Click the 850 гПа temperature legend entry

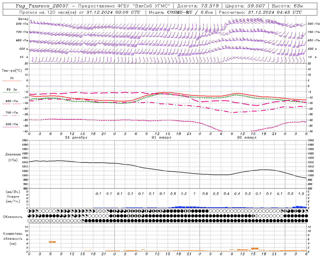12,101
